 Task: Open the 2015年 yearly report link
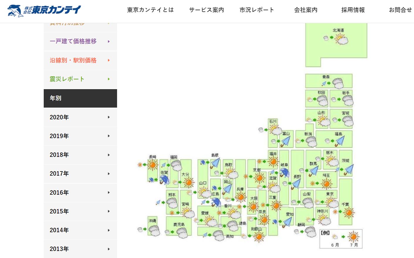[x=59, y=211]
